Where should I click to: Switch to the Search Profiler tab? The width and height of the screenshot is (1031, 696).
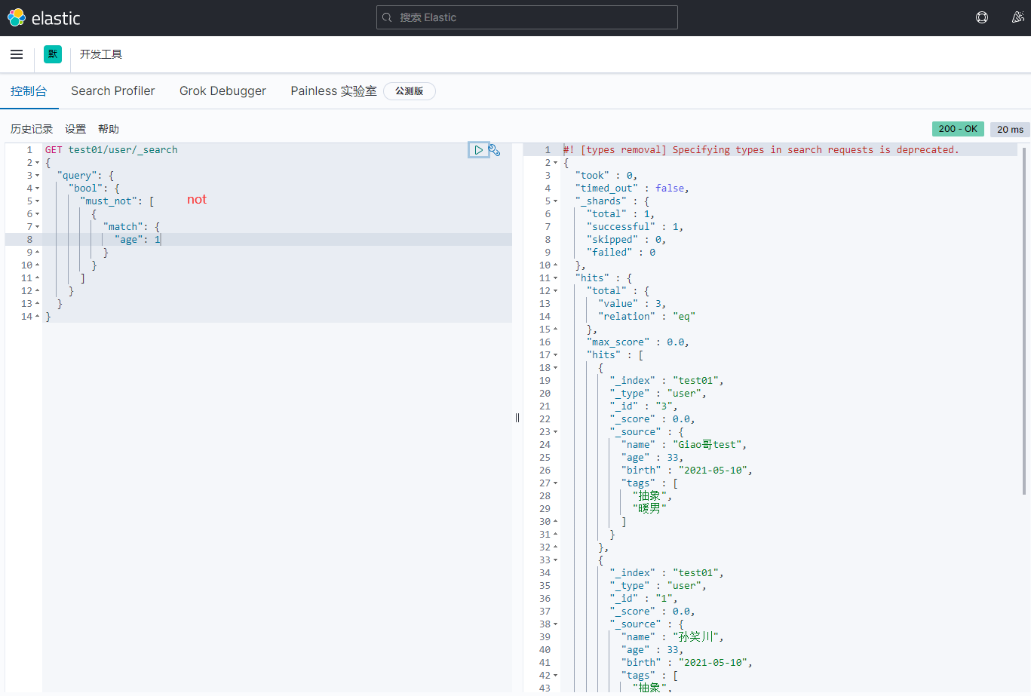[113, 90]
